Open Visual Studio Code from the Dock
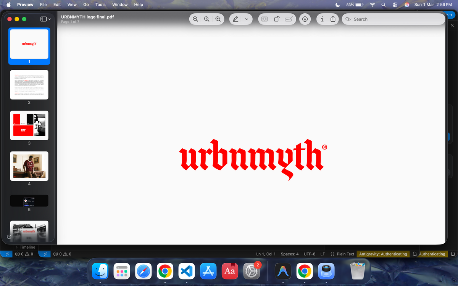 187,271
